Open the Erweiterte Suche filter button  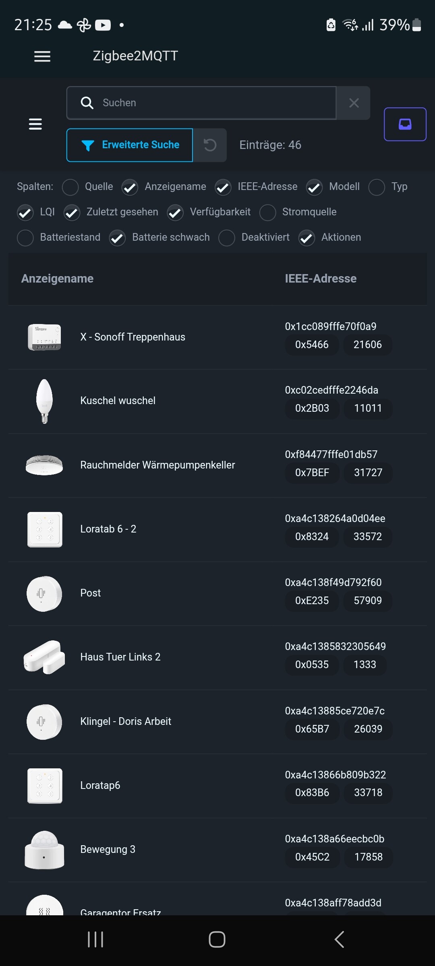point(130,145)
